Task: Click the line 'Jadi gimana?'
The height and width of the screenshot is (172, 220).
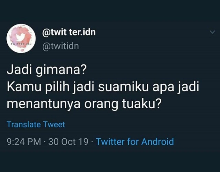Action: 46,70
